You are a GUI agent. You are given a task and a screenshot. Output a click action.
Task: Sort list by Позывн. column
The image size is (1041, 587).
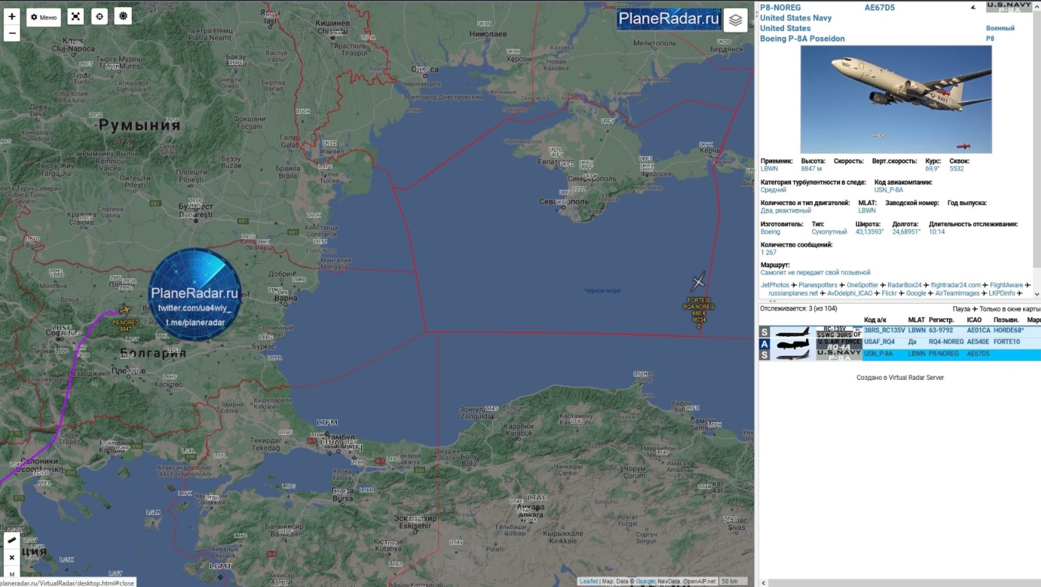[1006, 320]
